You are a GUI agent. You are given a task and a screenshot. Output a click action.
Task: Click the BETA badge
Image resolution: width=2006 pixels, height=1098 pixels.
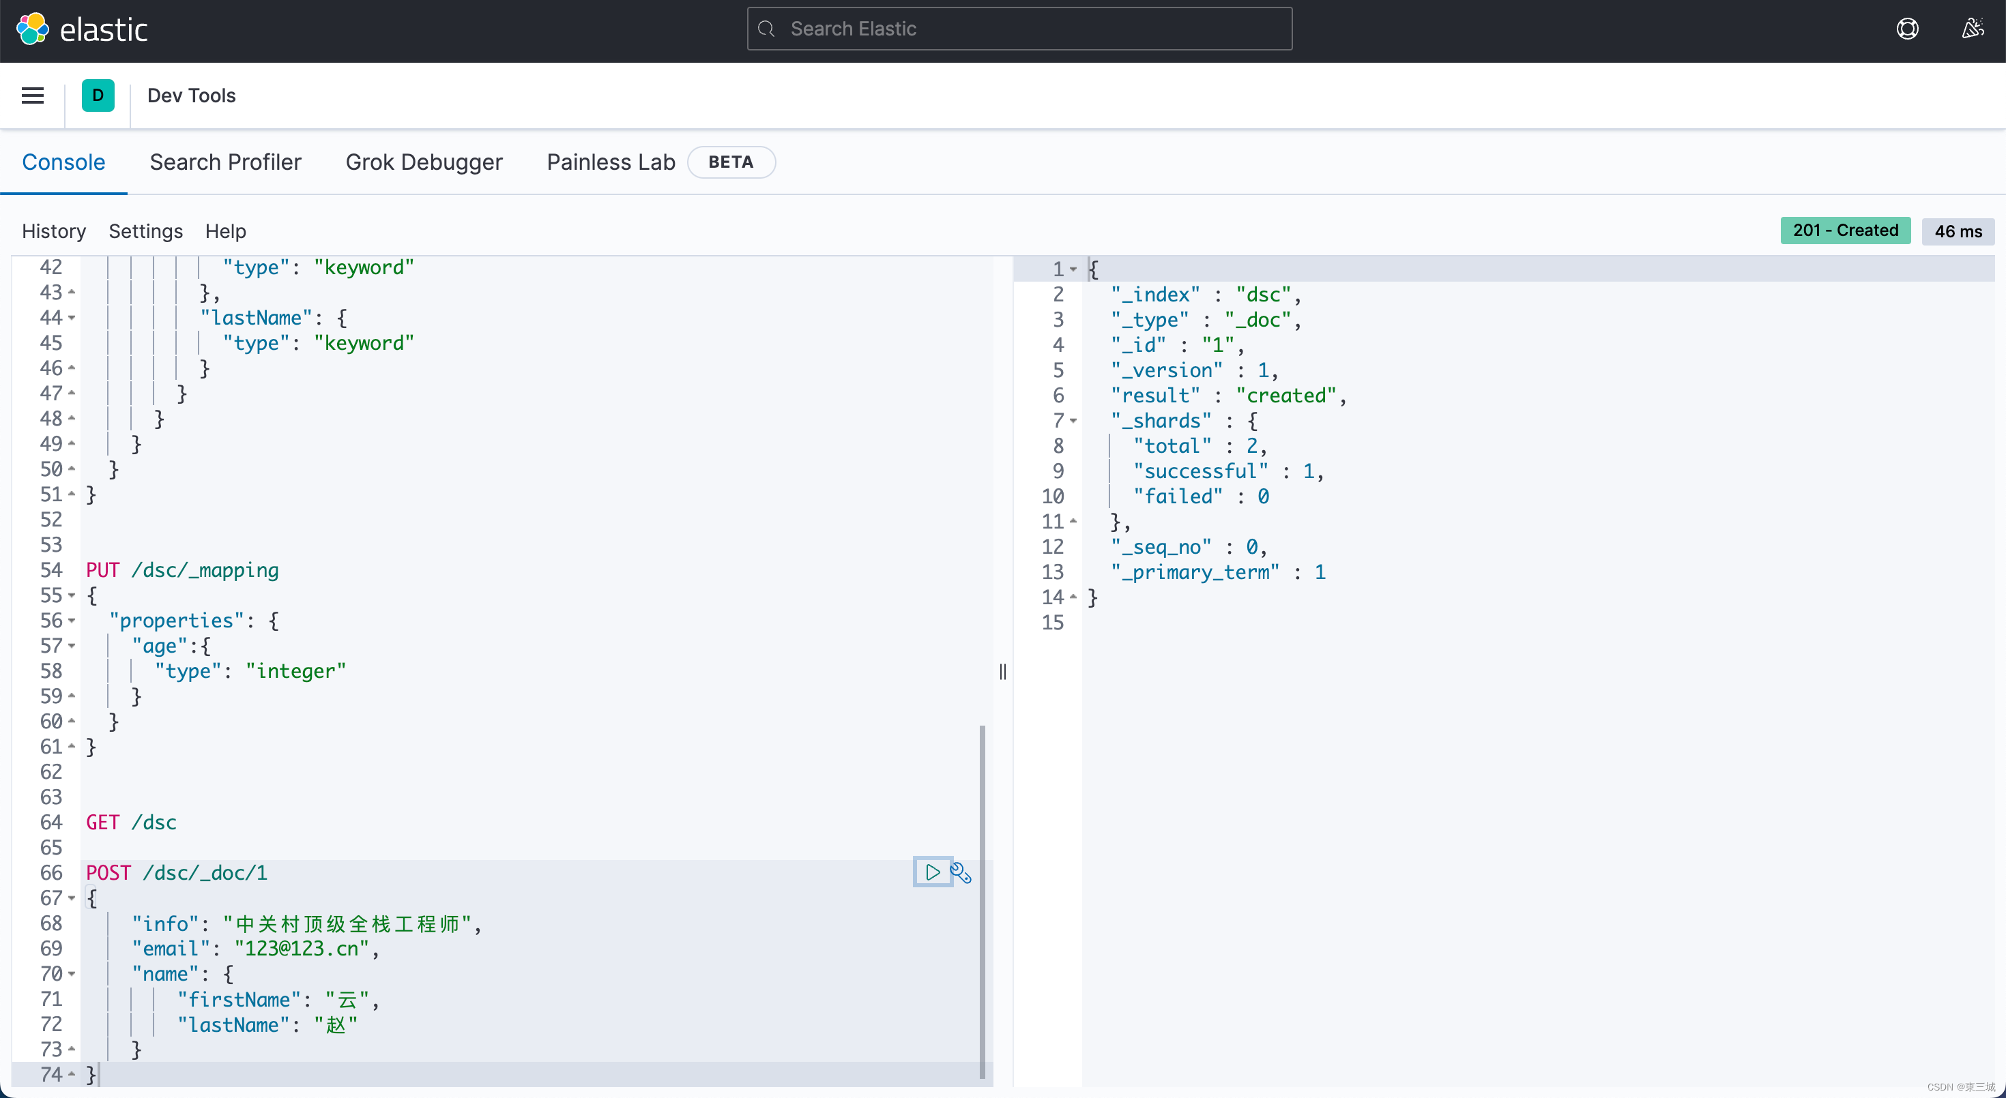pyautogui.click(x=731, y=162)
